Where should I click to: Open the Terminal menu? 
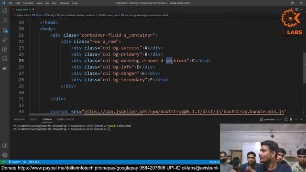tap(65, 3)
